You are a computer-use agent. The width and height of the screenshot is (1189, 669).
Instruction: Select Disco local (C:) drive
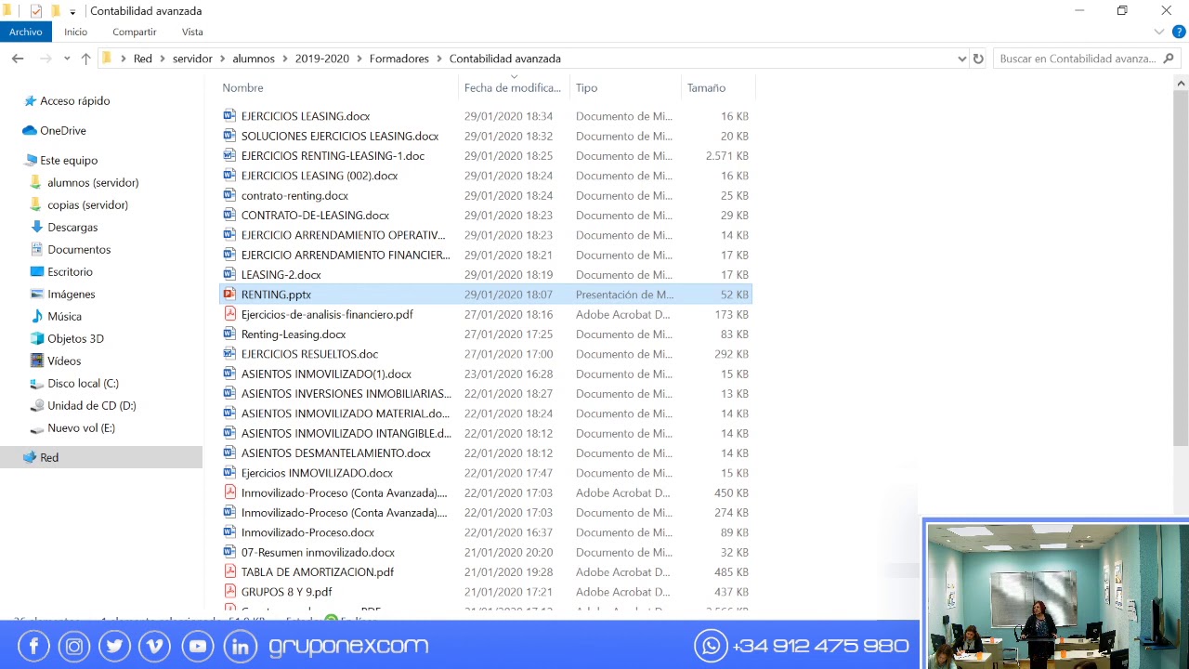(83, 383)
